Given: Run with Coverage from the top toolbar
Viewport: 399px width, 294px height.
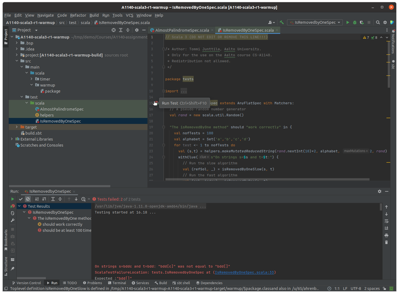Looking at the screenshot, I should (x=362, y=22).
